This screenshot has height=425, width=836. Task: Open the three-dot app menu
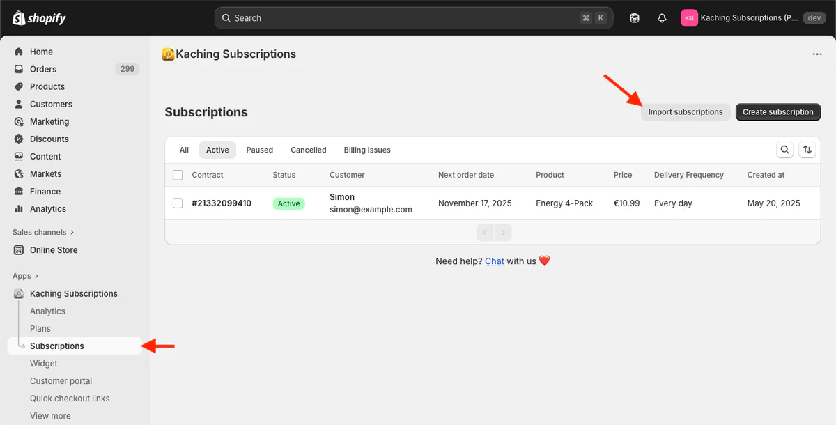(817, 54)
